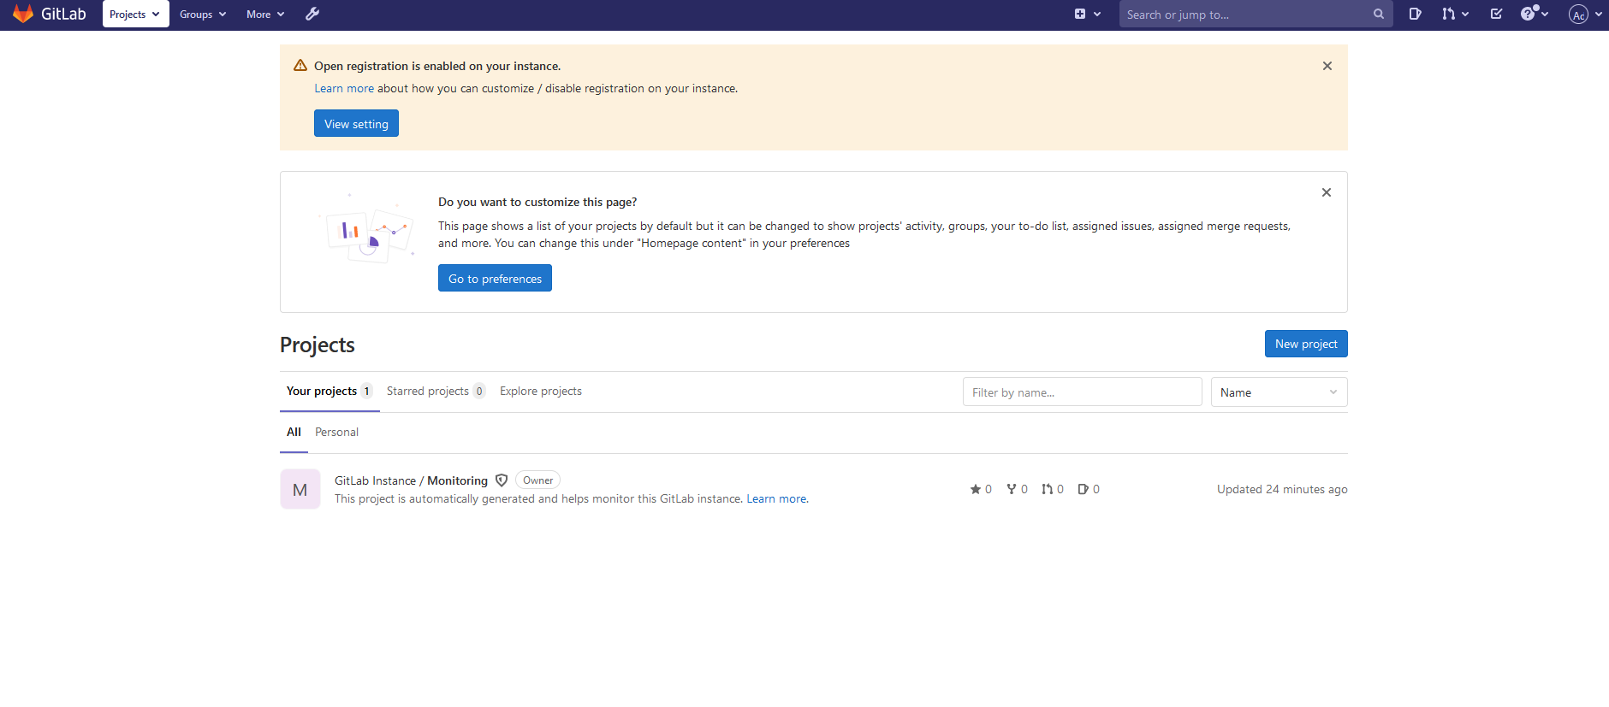Screen dimensions: 1609x707
Task: Click the Owner badge
Action: 537,480
